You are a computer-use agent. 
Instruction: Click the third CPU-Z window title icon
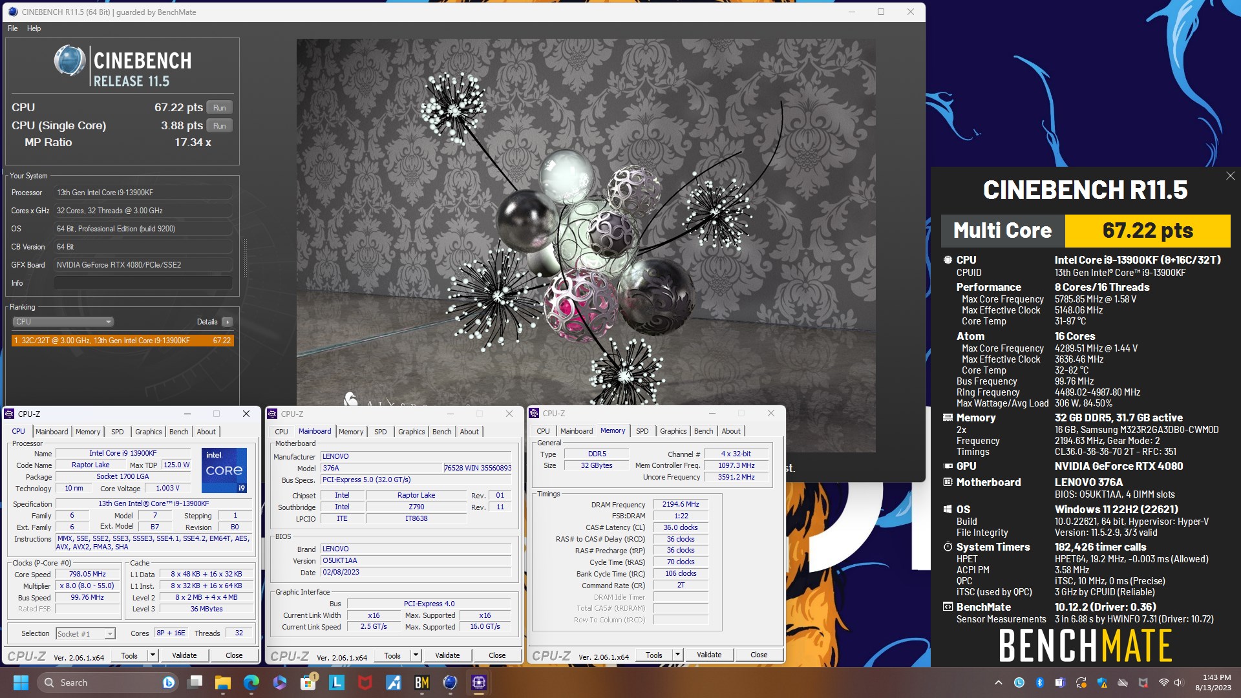point(535,413)
